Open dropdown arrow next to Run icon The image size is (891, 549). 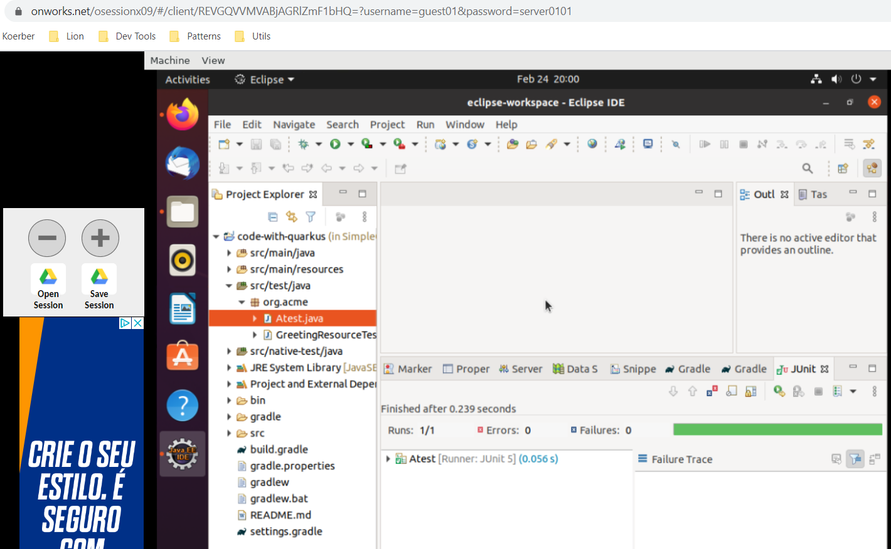point(351,144)
